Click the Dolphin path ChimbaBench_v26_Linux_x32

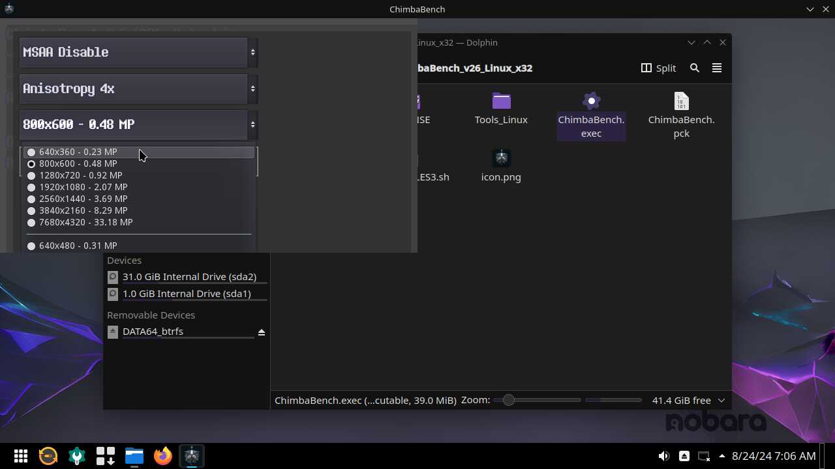[475, 68]
